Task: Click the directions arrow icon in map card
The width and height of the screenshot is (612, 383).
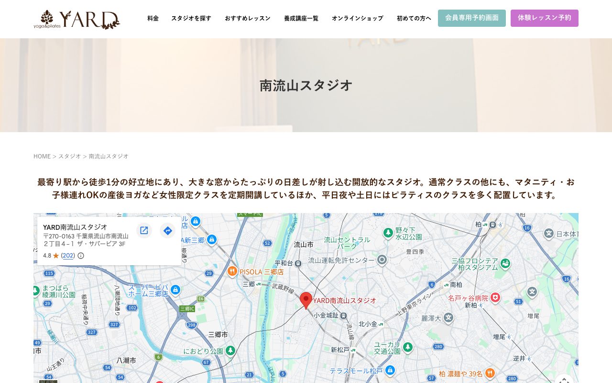Action: click(x=167, y=231)
